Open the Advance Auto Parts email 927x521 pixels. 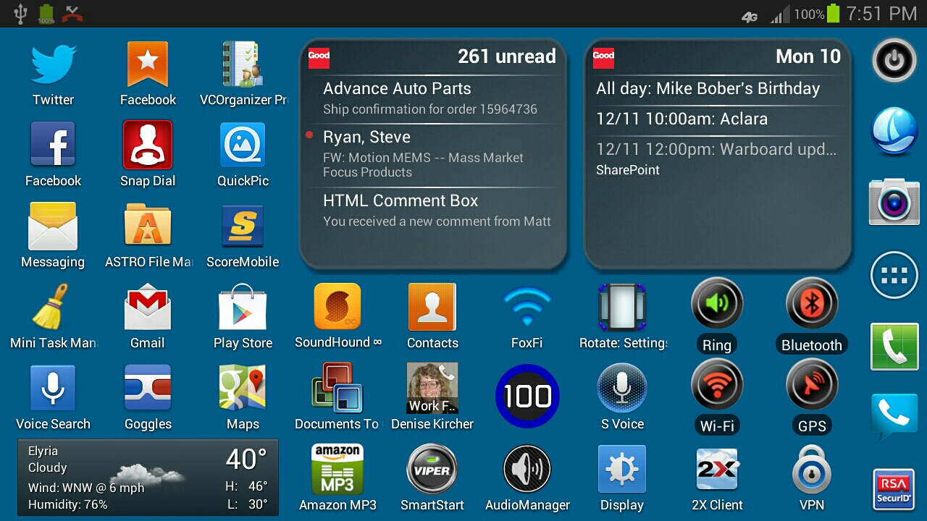click(432, 98)
